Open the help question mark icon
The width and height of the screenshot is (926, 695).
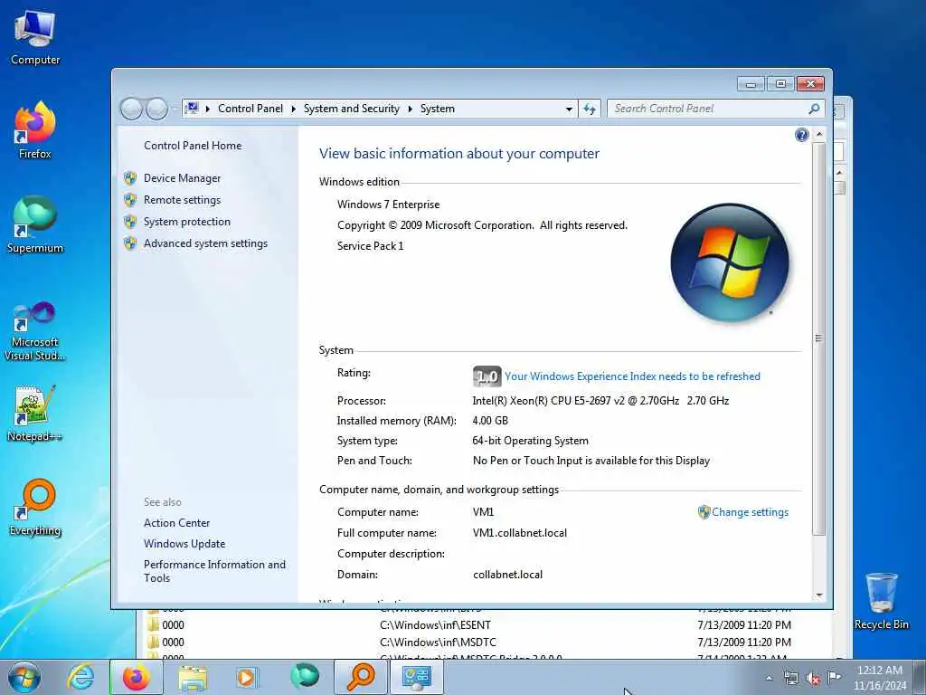(x=801, y=136)
